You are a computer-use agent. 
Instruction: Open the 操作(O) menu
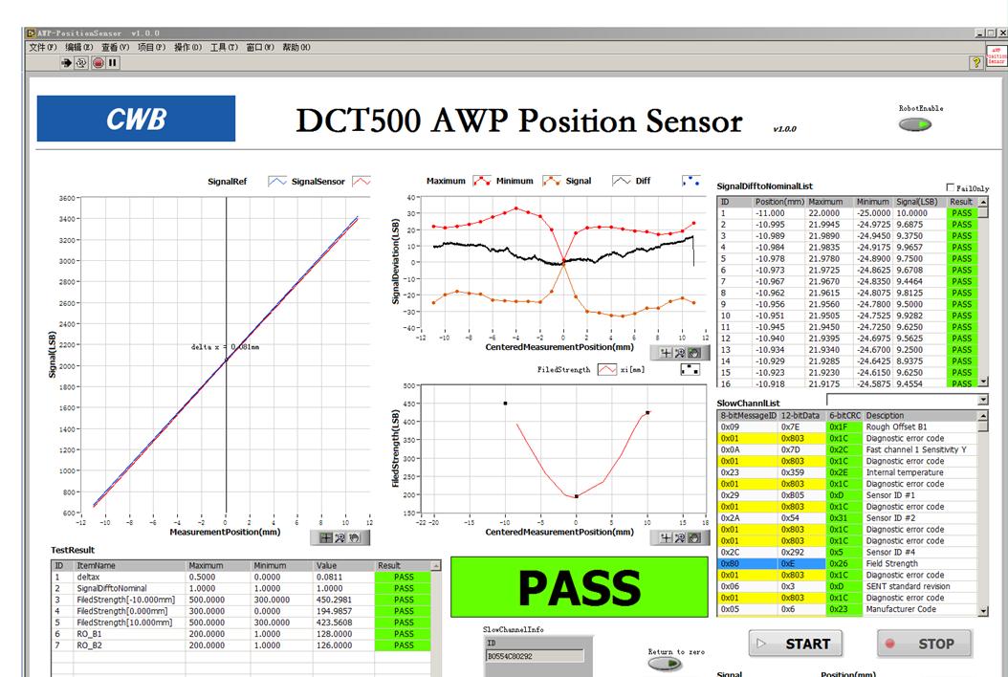point(187,48)
